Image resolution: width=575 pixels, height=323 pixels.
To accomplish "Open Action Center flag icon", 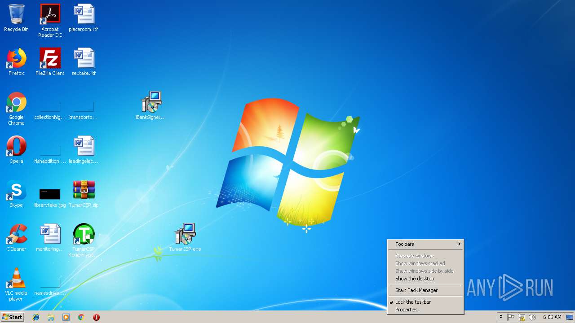I will point(511,317).
